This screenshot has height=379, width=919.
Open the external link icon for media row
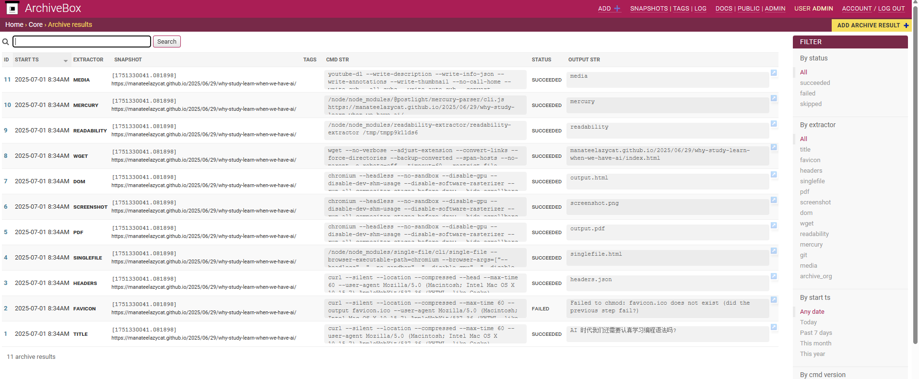[774, 73]
